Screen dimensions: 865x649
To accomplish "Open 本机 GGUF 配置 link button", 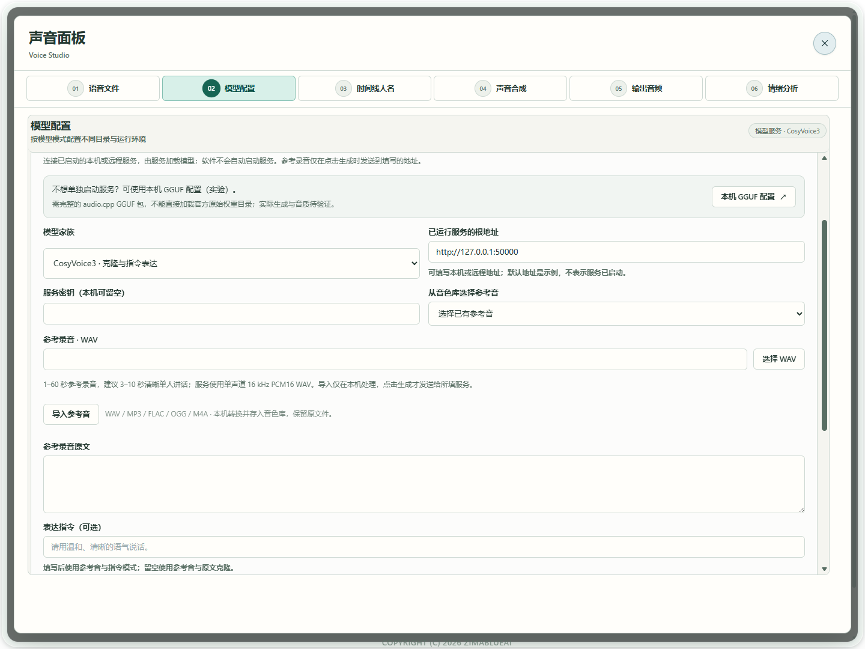I will click(754, 197).
